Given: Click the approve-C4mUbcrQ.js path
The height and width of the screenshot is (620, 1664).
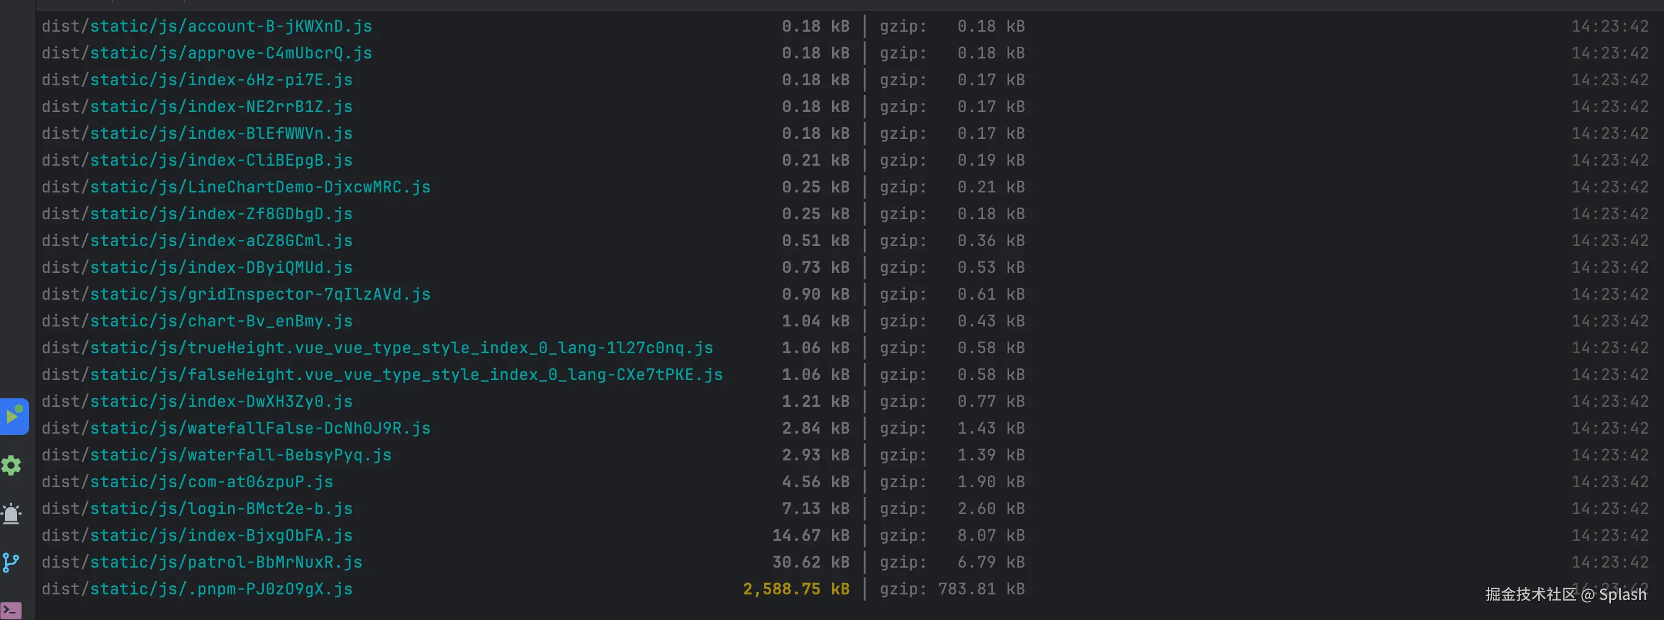Looking at the screenshot, I should coord(231,53).
